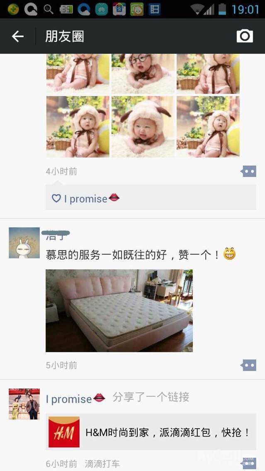Viewport: 265px width, 471px height.
Task: Open comment menu for the 6小时前 post
Action: click(248, 463)
